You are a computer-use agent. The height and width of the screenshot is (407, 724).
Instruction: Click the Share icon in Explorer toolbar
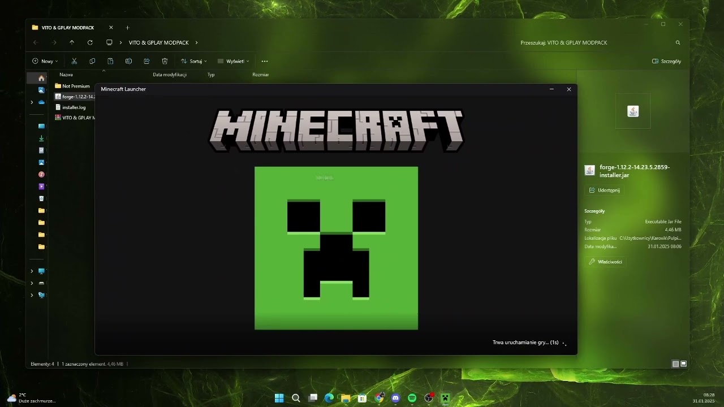point(146,61)
